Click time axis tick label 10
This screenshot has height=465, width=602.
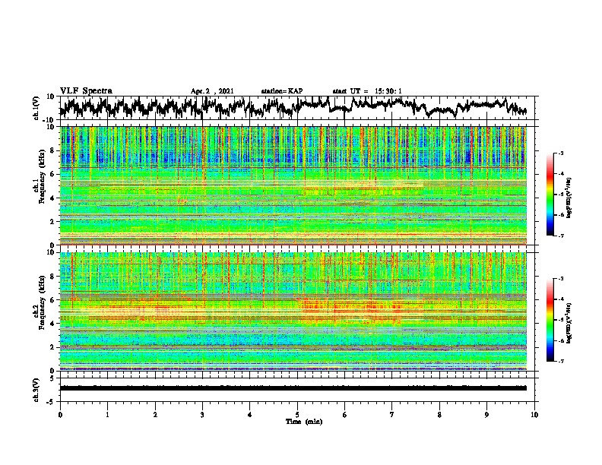point(534,415)
